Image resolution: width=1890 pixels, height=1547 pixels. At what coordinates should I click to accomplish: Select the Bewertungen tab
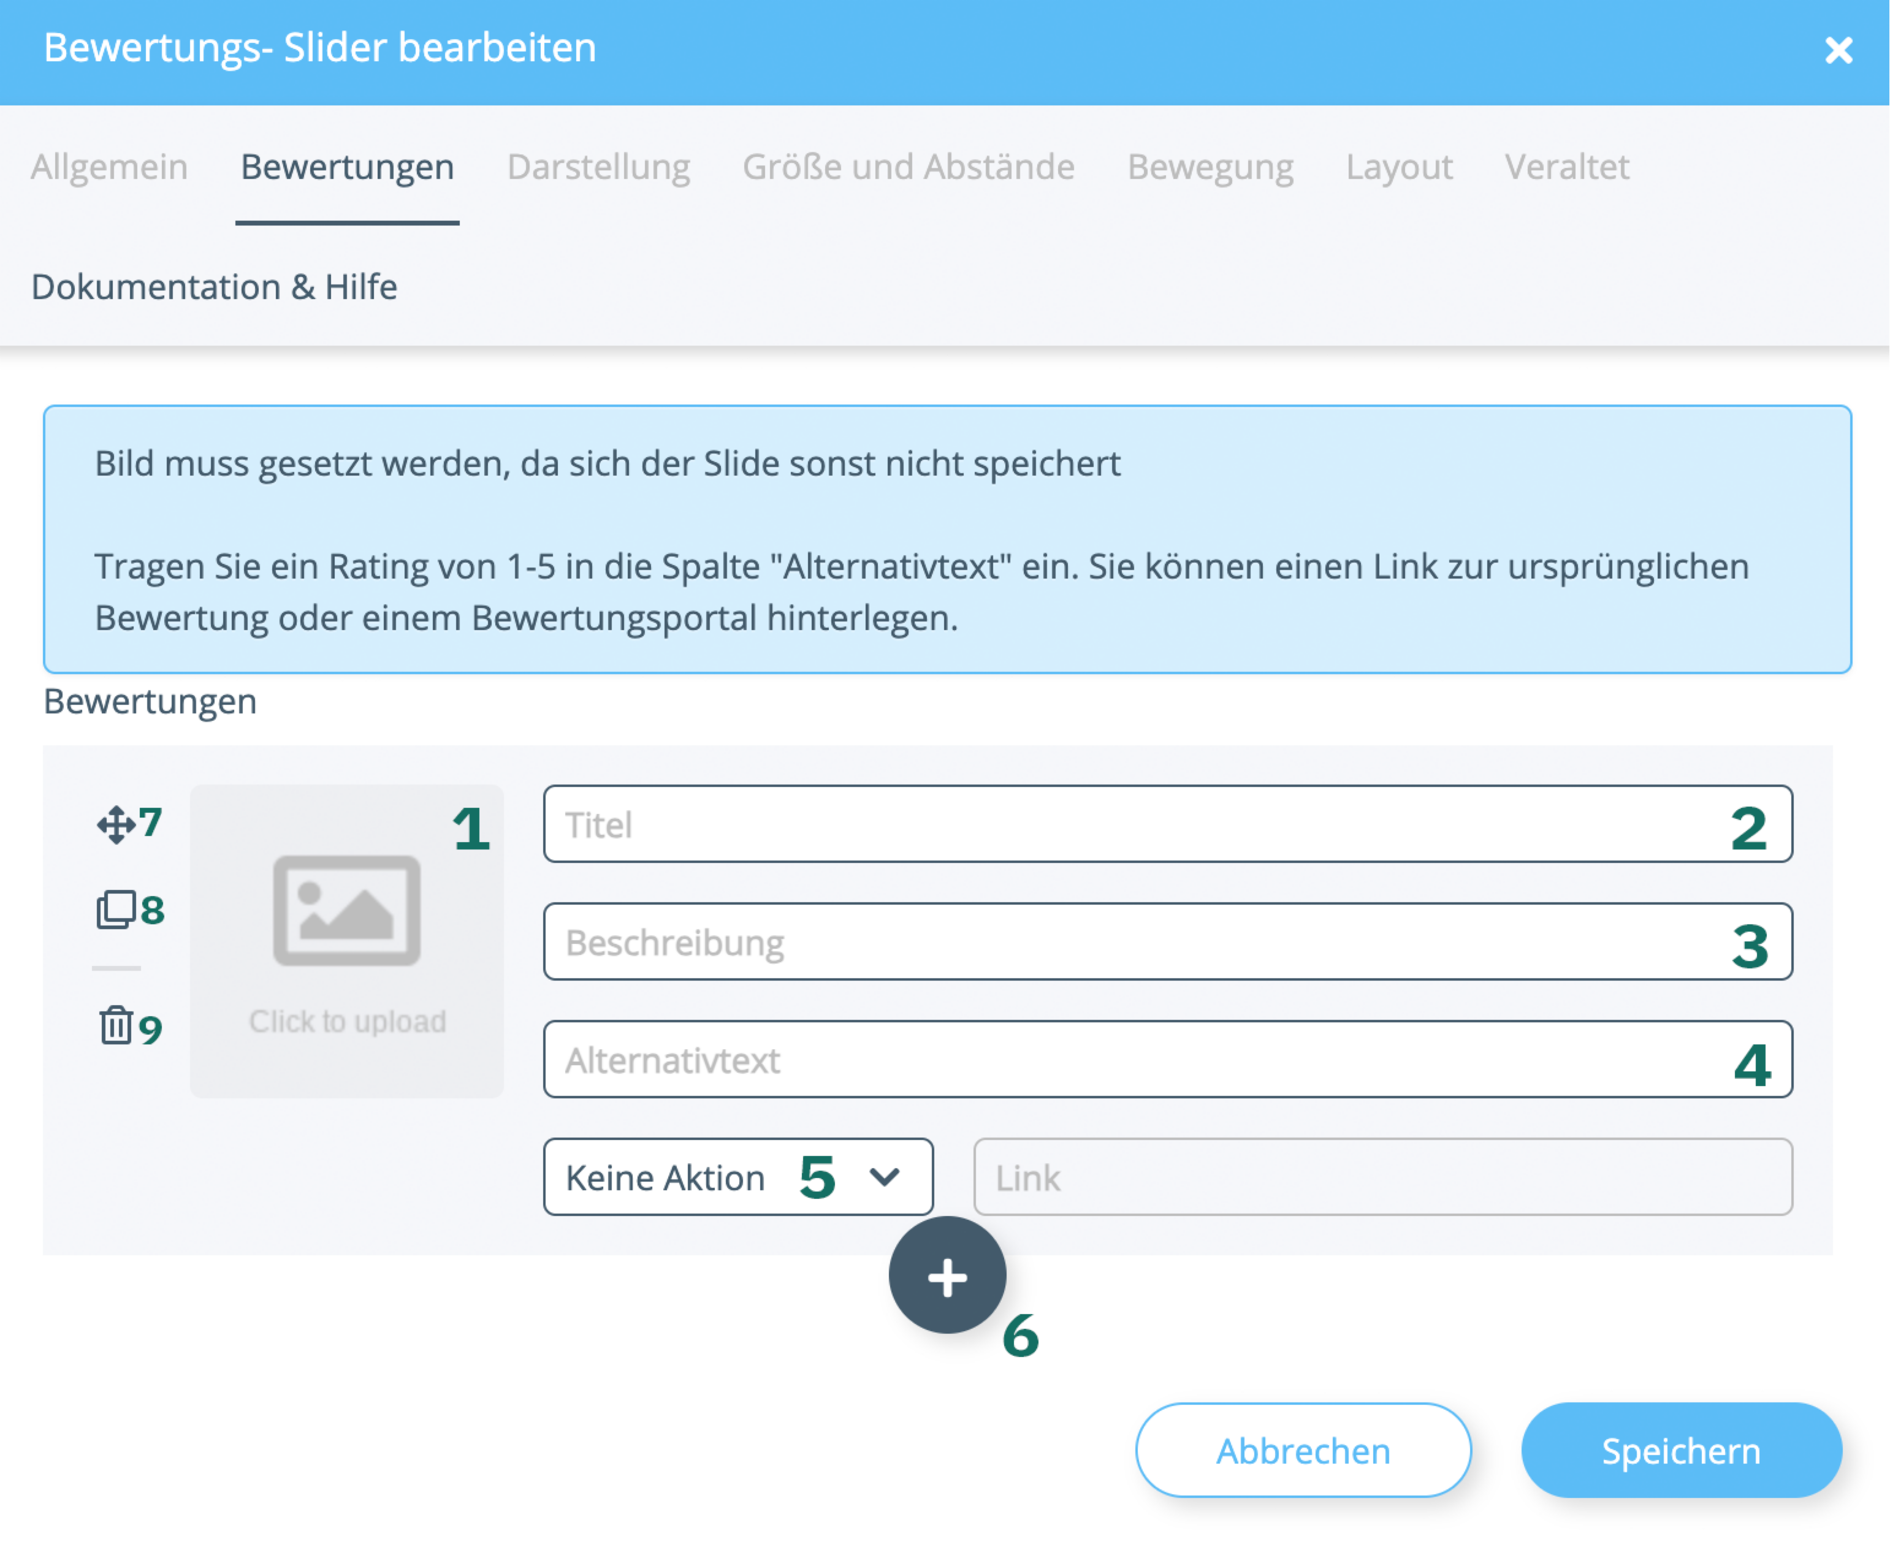tap(346, 167)
